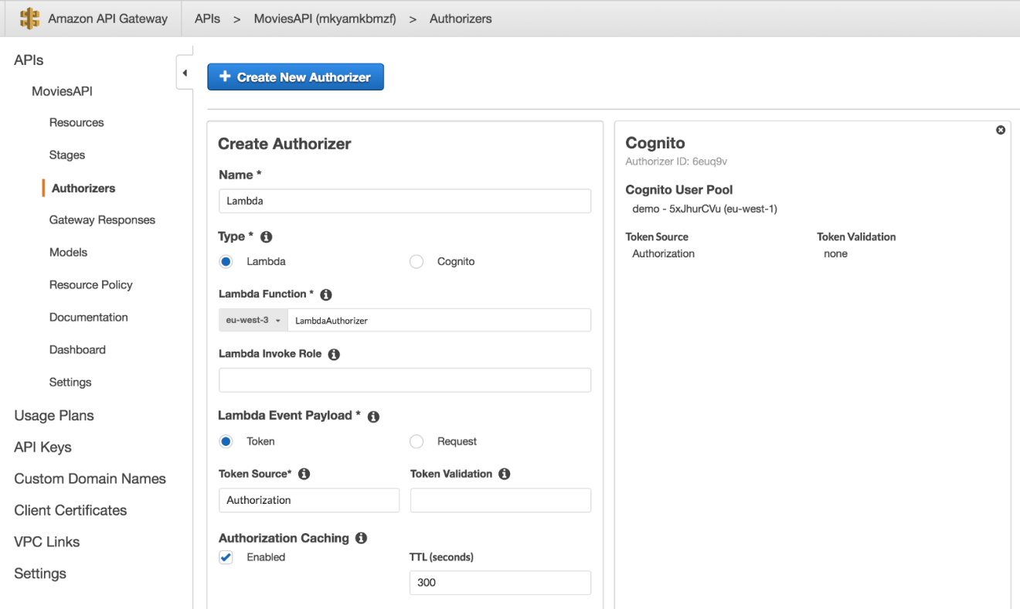
Task: Click Authorizer ID 6euq9v text
Action: pos(676,162)
